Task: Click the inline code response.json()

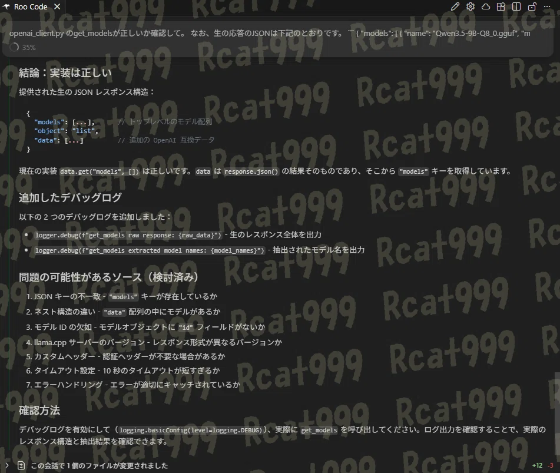Action: point(251,171)
